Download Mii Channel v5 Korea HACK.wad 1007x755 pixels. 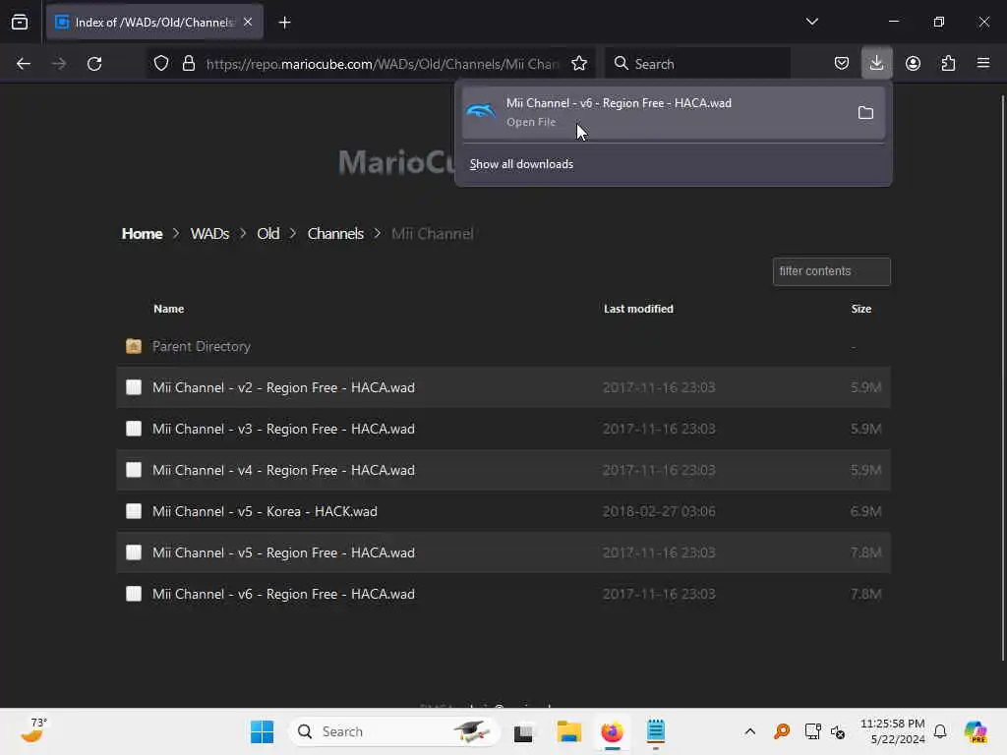(x=265, y=511)
